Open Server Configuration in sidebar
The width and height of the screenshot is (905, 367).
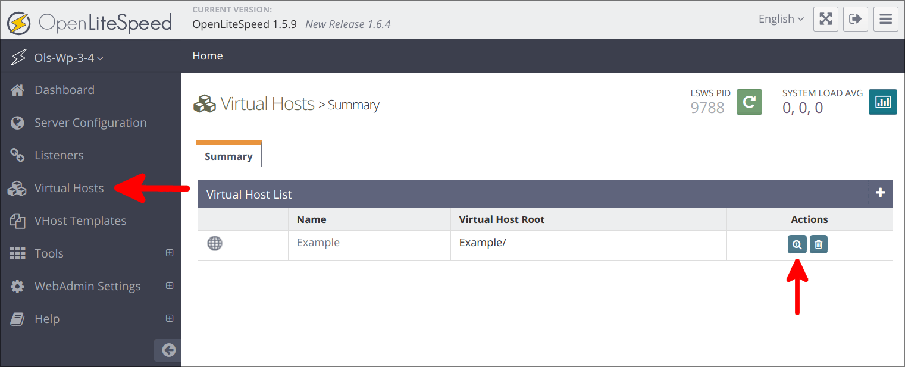coord(90,123)
